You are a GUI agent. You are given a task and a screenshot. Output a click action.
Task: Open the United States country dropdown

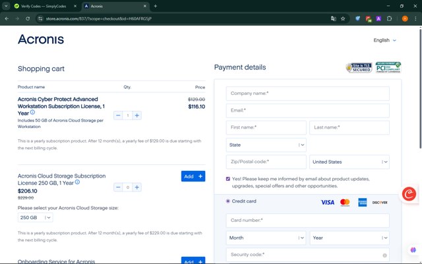[349, 162]
